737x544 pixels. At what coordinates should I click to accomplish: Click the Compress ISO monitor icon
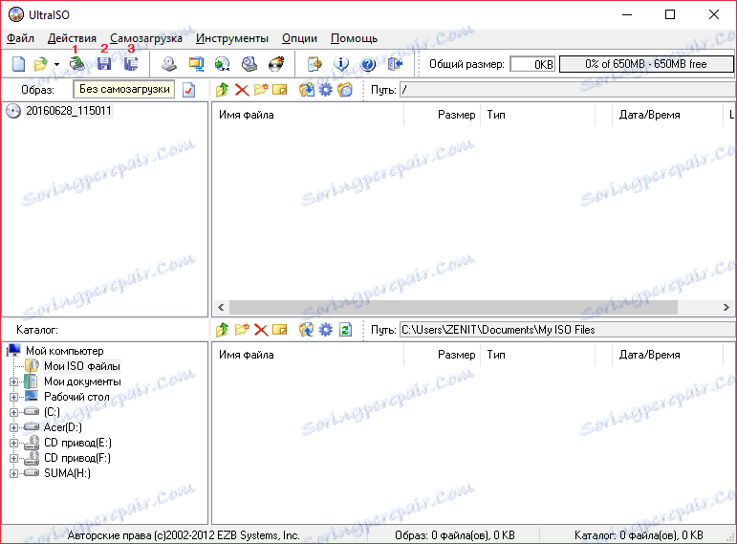196,63
